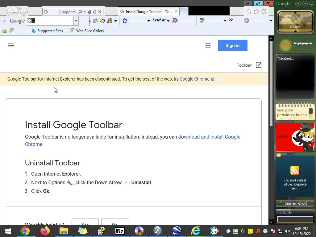Click the blue Sign in button
Viewport: 316px width, 237px height.
(x=233, y=45)
